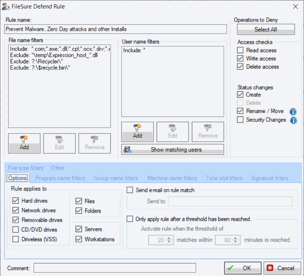This screenshot has width=304, height=276.
Task: Toggle the Folders checkbox
Action: 79,211
